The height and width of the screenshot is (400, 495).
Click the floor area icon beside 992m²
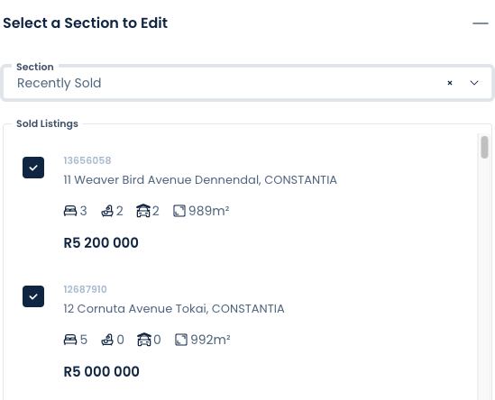coord(181,340)
